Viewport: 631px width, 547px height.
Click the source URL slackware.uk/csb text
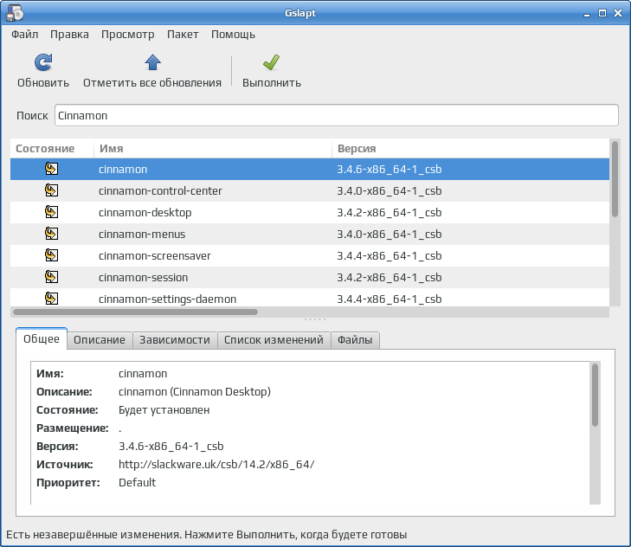(216, 465)
